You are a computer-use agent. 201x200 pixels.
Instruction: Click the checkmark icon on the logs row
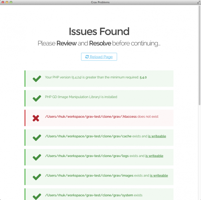(x=37, y=157)
